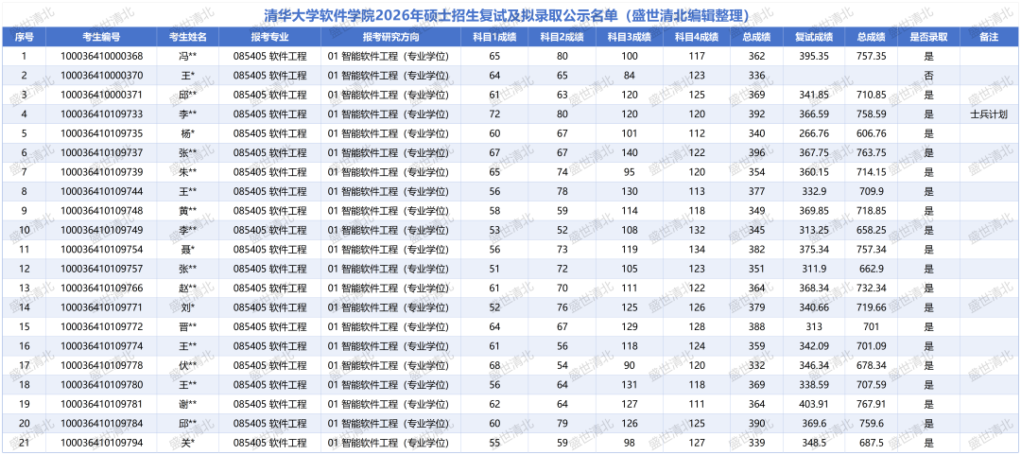
Task: Click the 否 admission status cell
Action: [928, 76]
